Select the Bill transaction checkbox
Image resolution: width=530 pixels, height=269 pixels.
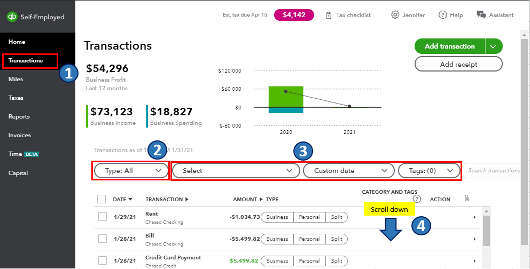coord(103,239)
